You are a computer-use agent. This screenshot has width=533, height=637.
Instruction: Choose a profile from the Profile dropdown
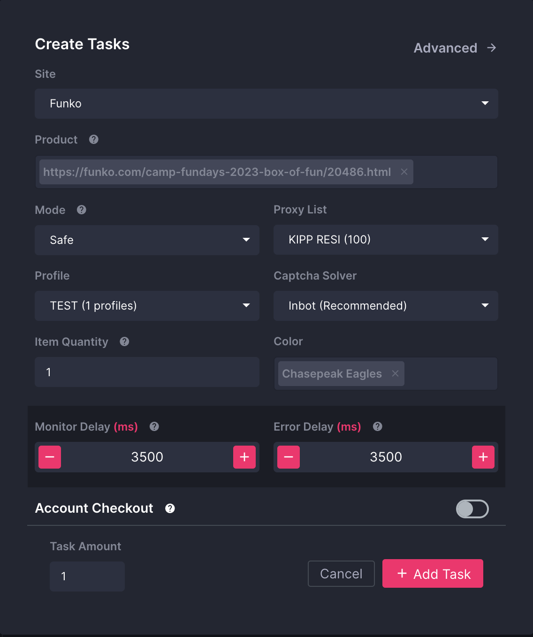(x=147, y=306)
